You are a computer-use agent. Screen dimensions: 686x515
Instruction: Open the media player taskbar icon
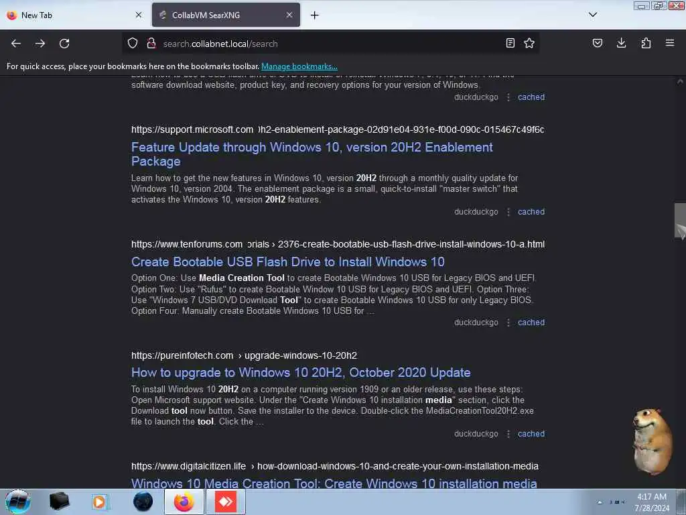tap(100, 502)
